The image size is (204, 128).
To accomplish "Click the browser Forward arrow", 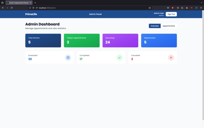I will click(x=7, y=8).
